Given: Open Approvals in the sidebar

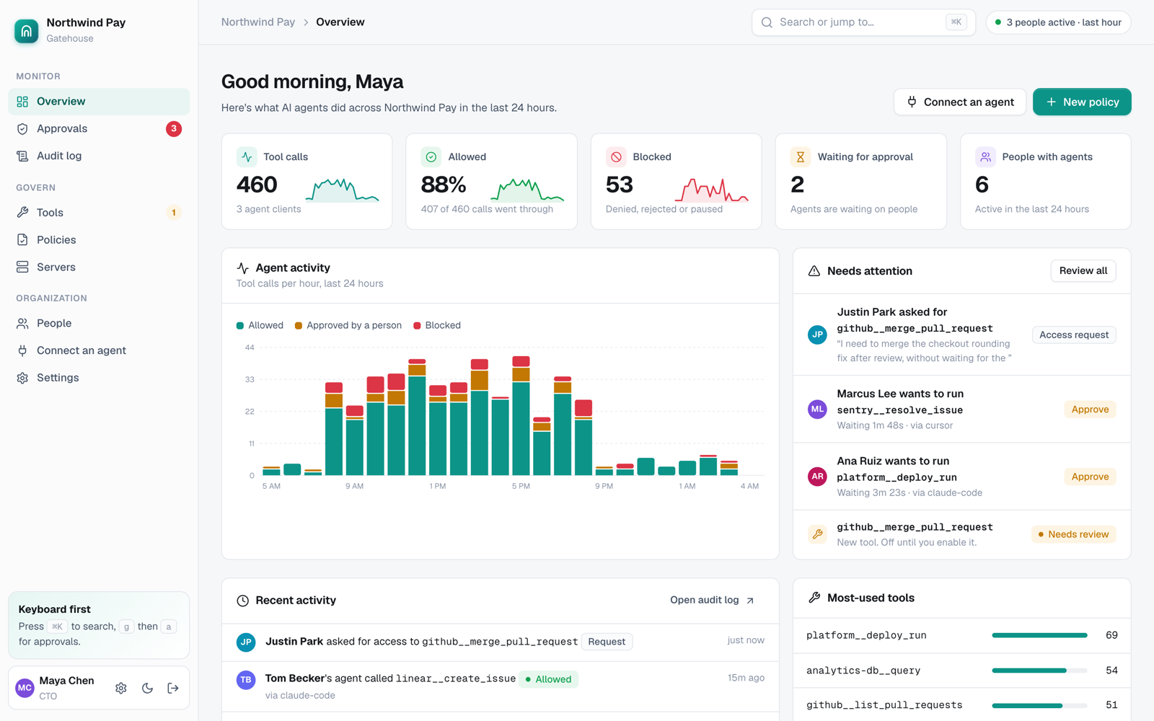Looking at the screenshot, I should tap(99, 129).
